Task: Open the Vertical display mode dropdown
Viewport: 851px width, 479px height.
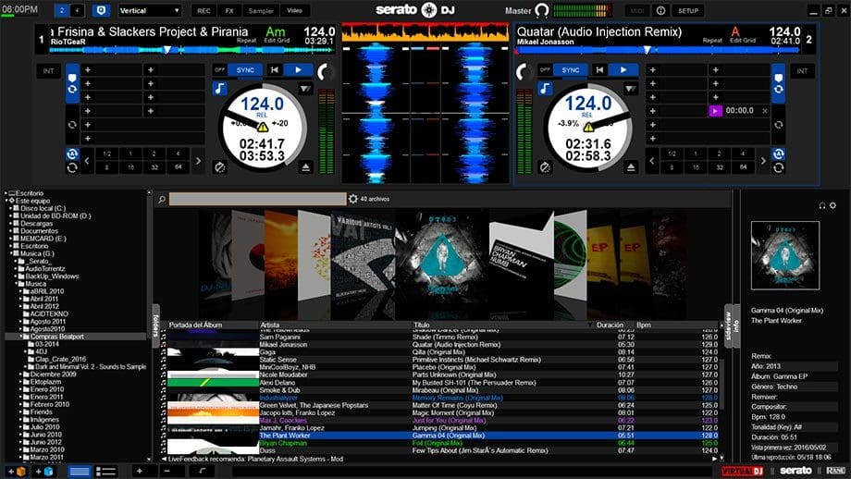Action: click(150, 10)
